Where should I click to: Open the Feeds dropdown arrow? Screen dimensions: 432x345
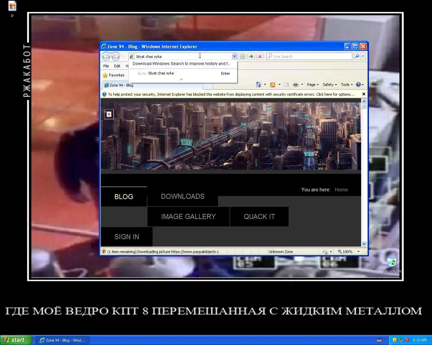pos(279,85)
